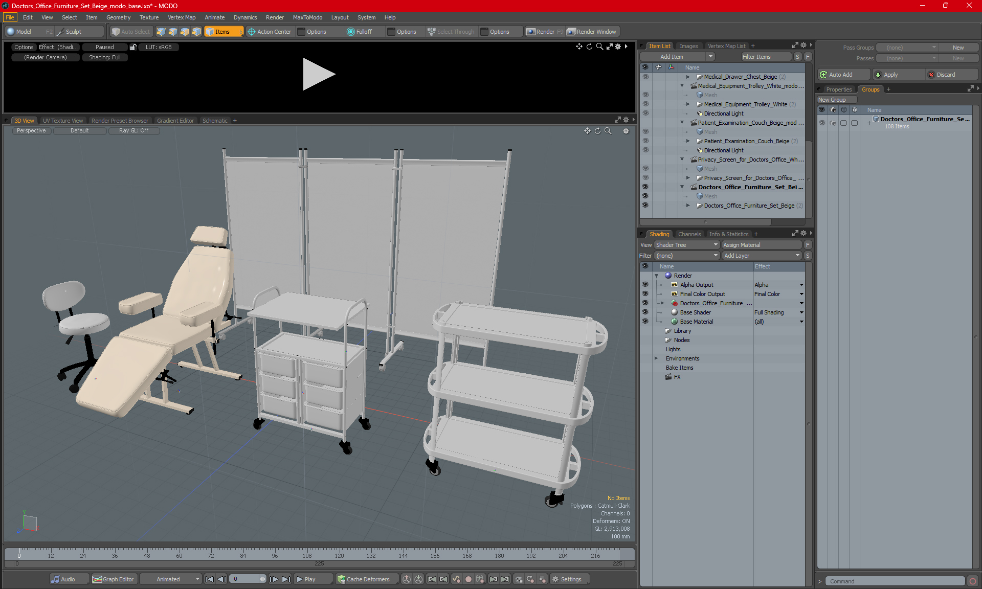The image size is (982, 589).
Task: Start the render preview with the large play arrow
Action: pos(319,74)
